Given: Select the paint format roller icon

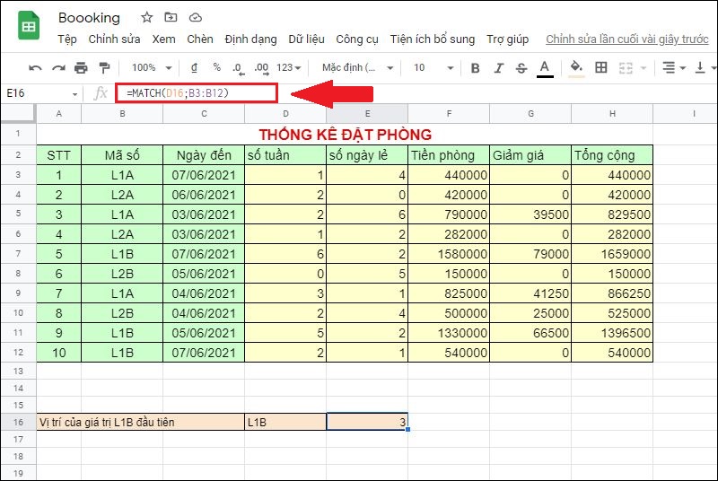Looking at the screenshot, I should coord(104,68).
